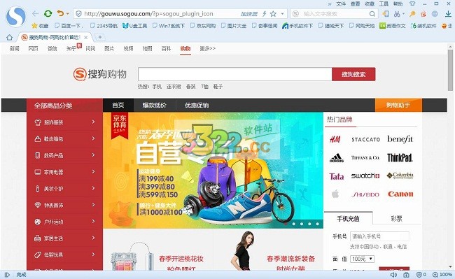Click the Canon brand logo
Image resolution: width=455 pixels, height=279 pixels.
400,194
